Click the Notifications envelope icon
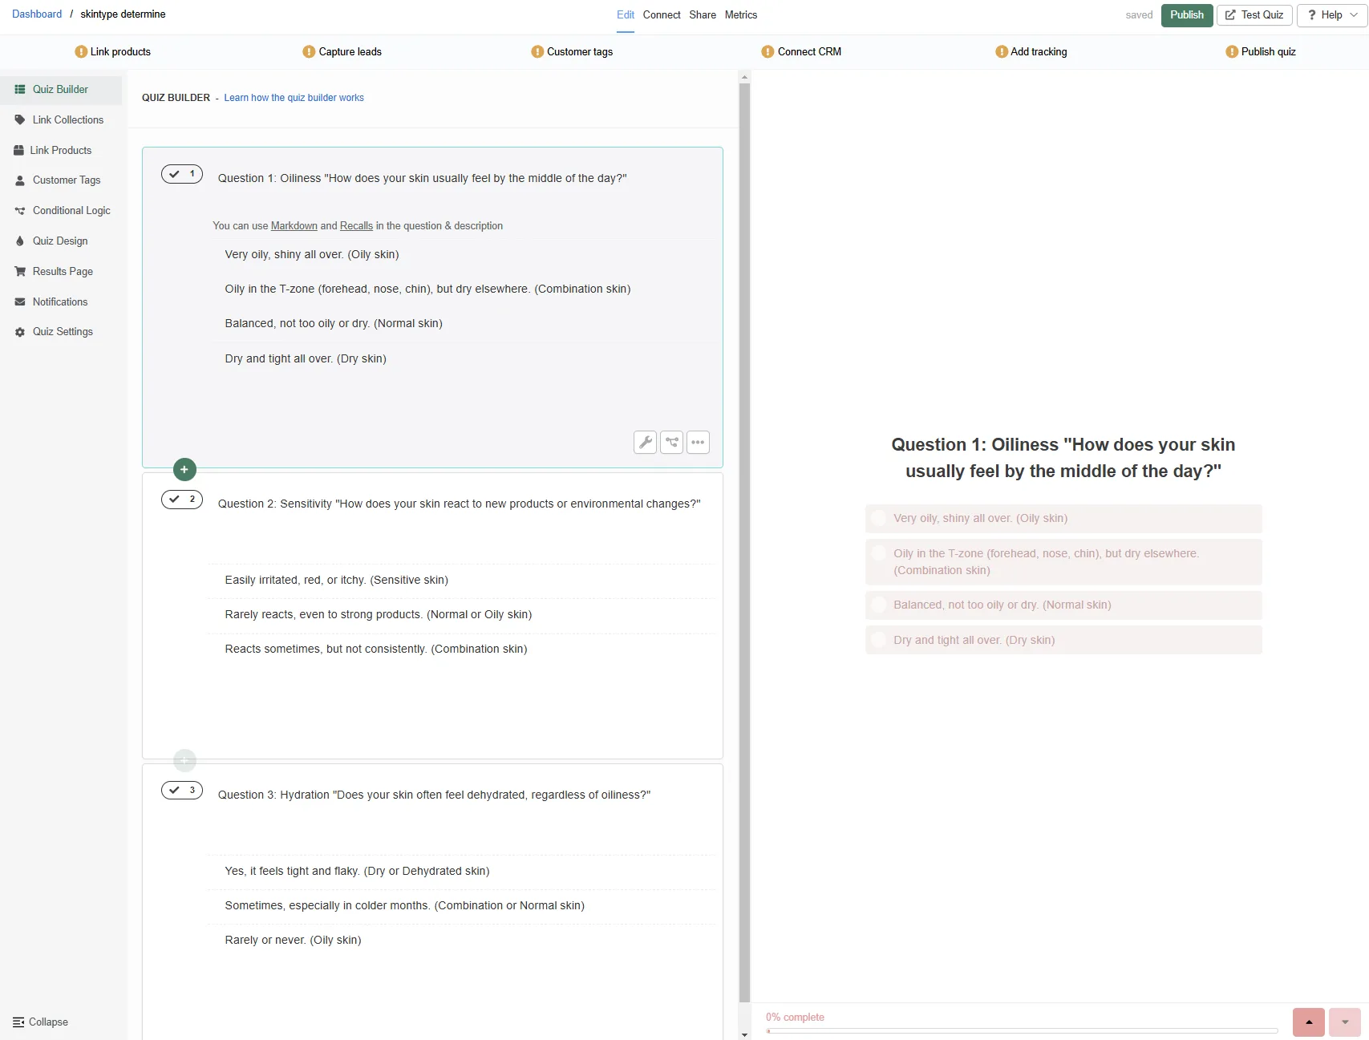Image resolution: width=1369 pixels, height=1040 pixels. 20,302
